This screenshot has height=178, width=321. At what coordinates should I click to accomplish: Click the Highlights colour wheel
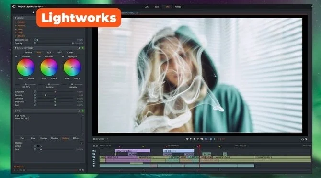[x=72, y=67]
